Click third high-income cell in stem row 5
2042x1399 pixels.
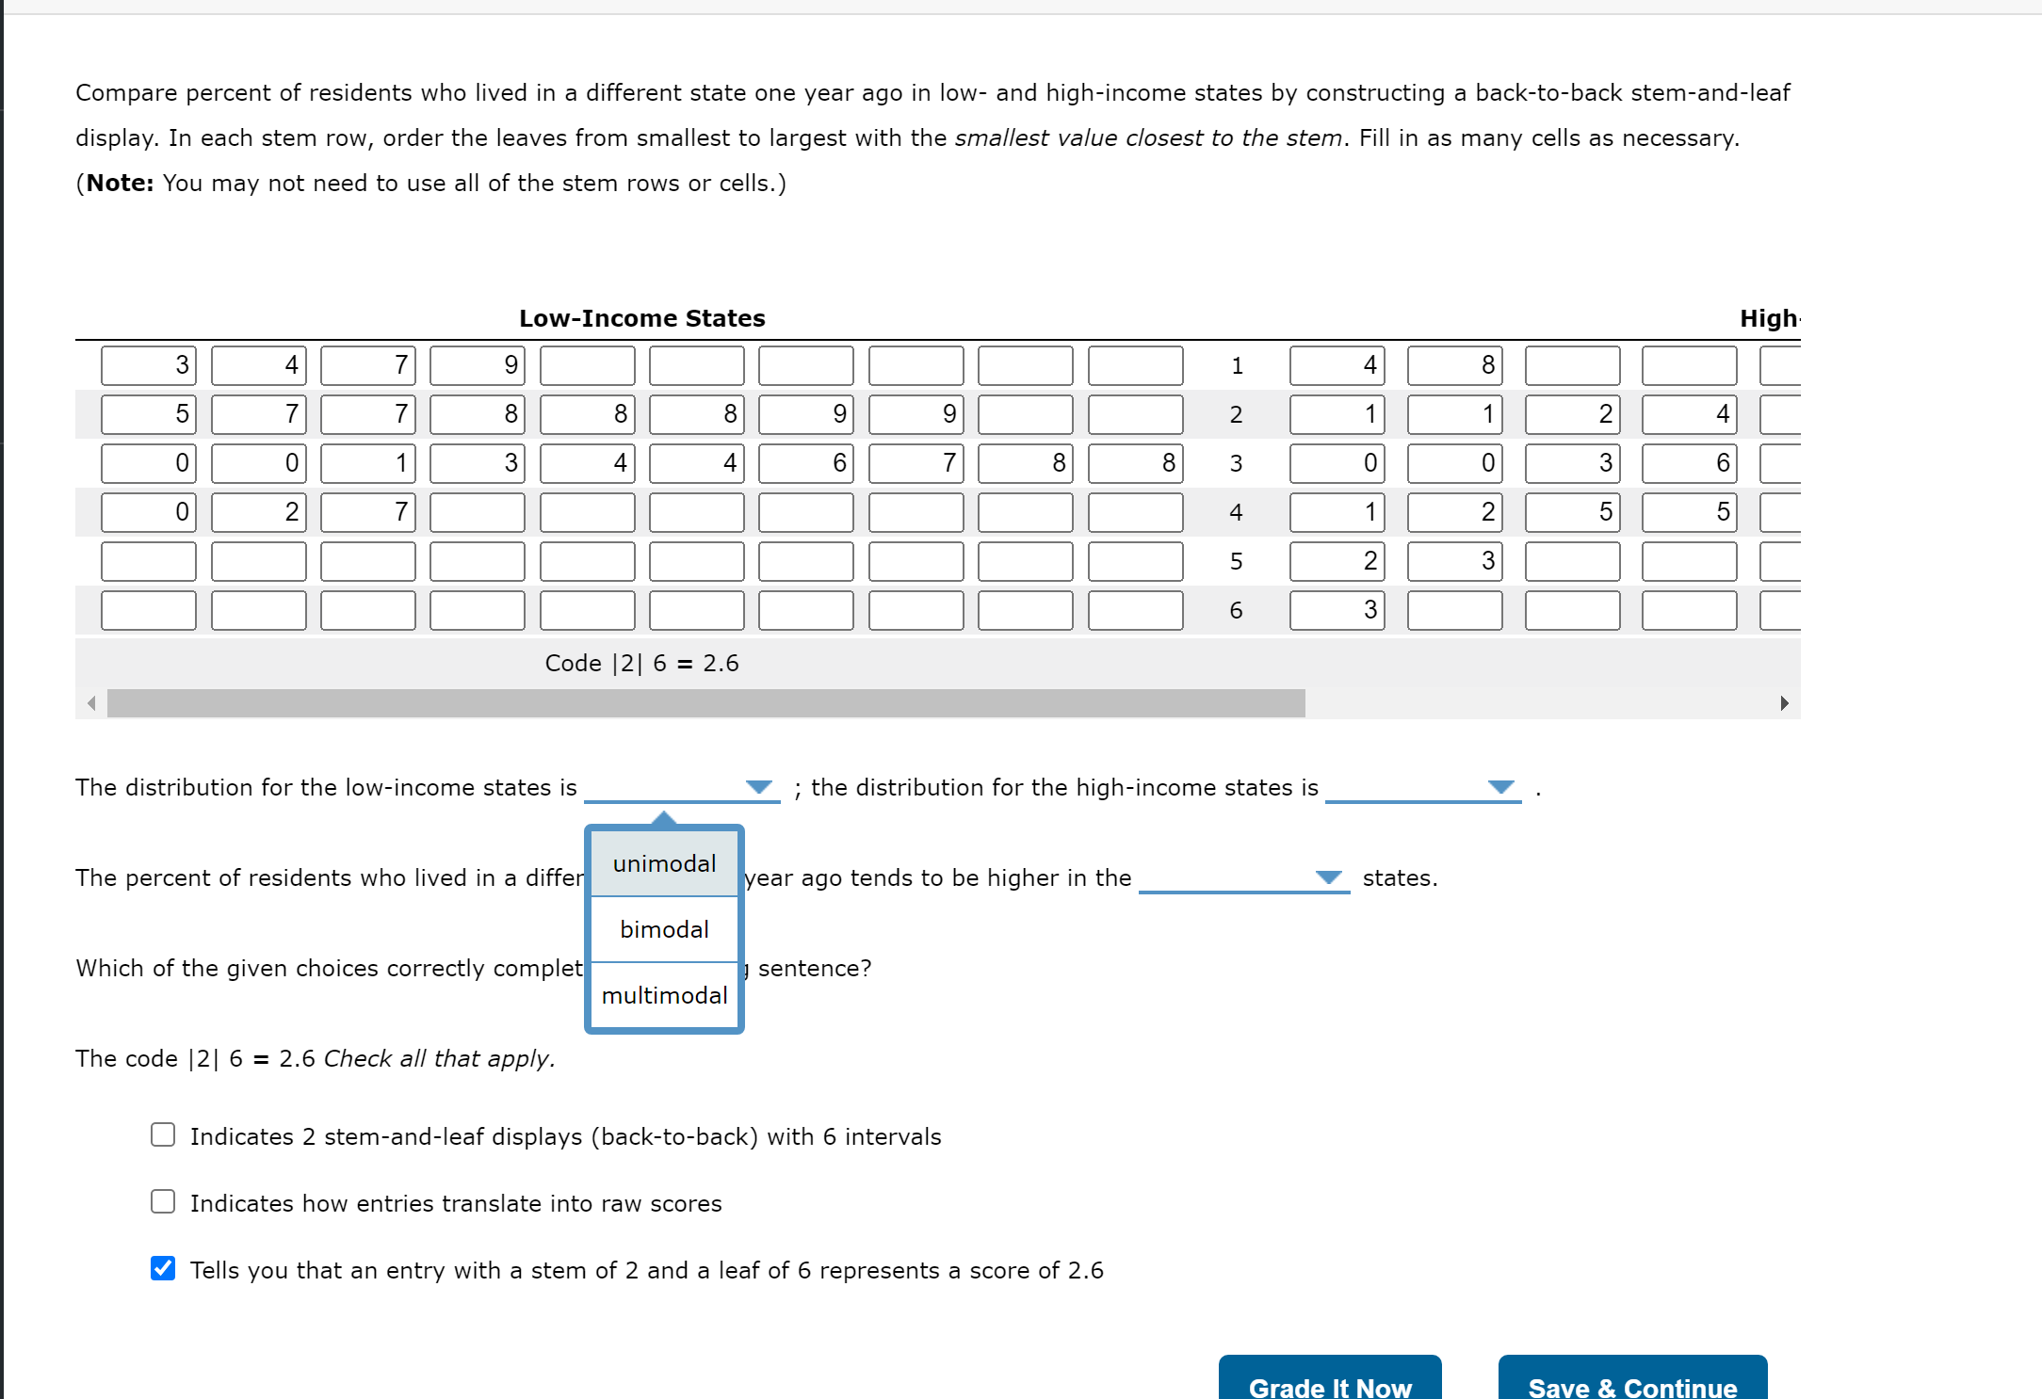1571,561
